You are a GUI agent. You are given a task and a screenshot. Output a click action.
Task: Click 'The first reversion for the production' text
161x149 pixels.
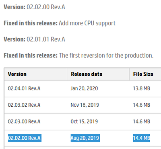point(106,56)
